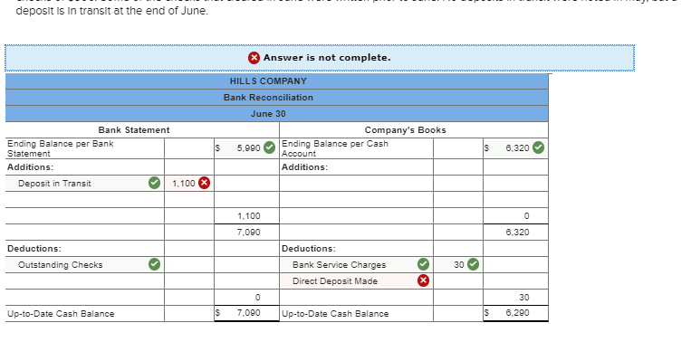Image resolution: width=691 pixels, height=361 pixels.
Task: Click the red X icon beside 'Answer is not complete'
Action: (x=254, y=58)
